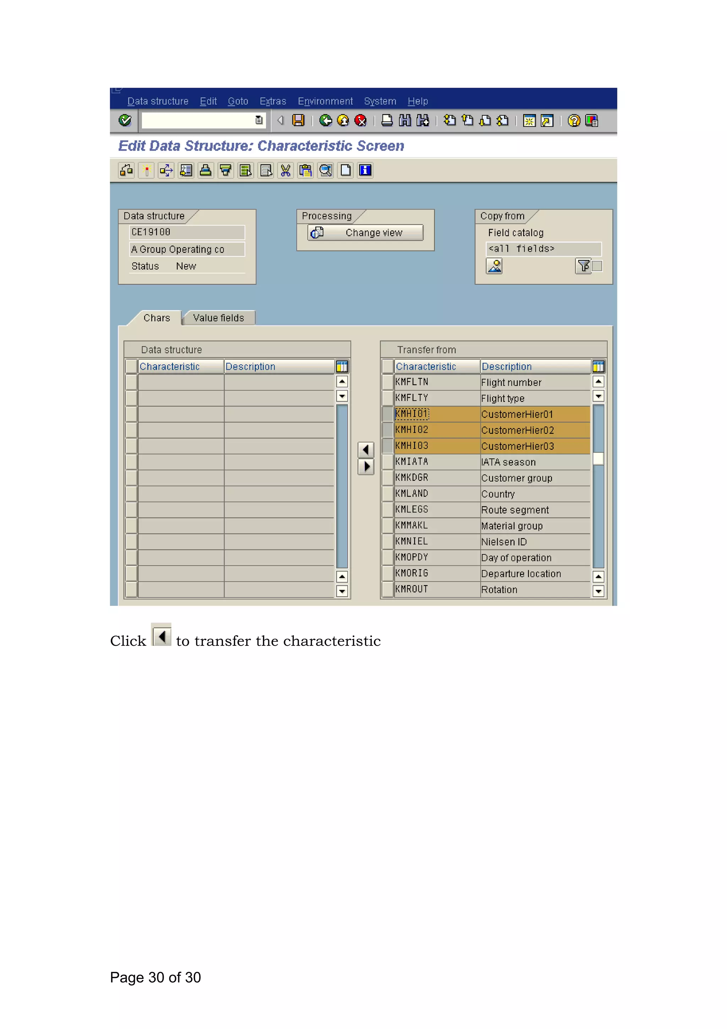Click the blue Information icon
727x1029 pixels.
tap(366, 170)
